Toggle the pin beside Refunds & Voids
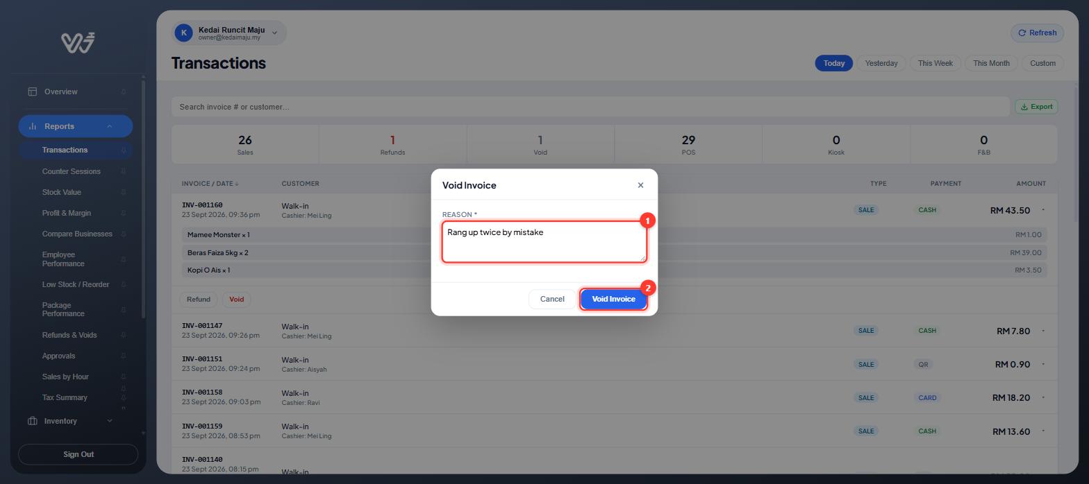 pyautogui.click(x=124, y=335)
